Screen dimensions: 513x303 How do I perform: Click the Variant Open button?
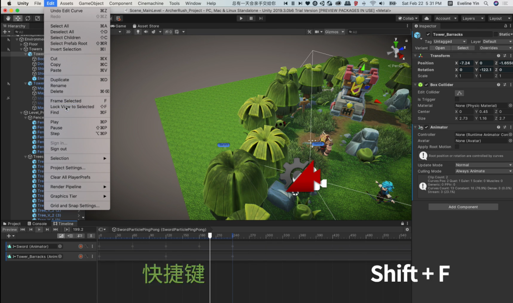[440, 48]
